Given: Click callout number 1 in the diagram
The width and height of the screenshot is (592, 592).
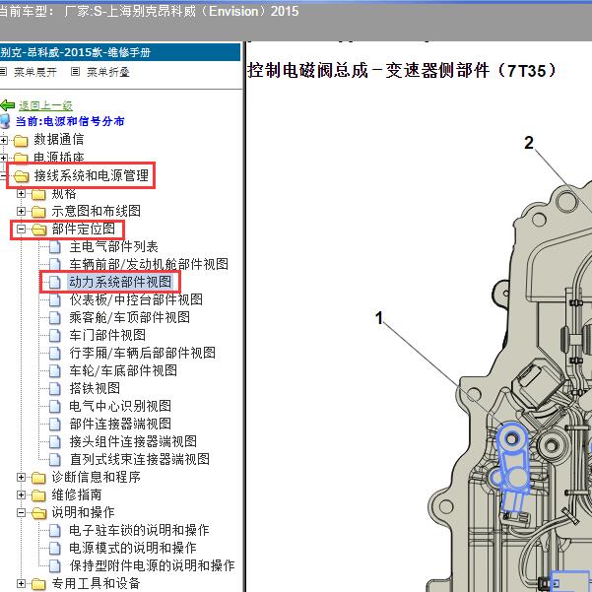Looking at the screenshot, I should click(379, 318).
